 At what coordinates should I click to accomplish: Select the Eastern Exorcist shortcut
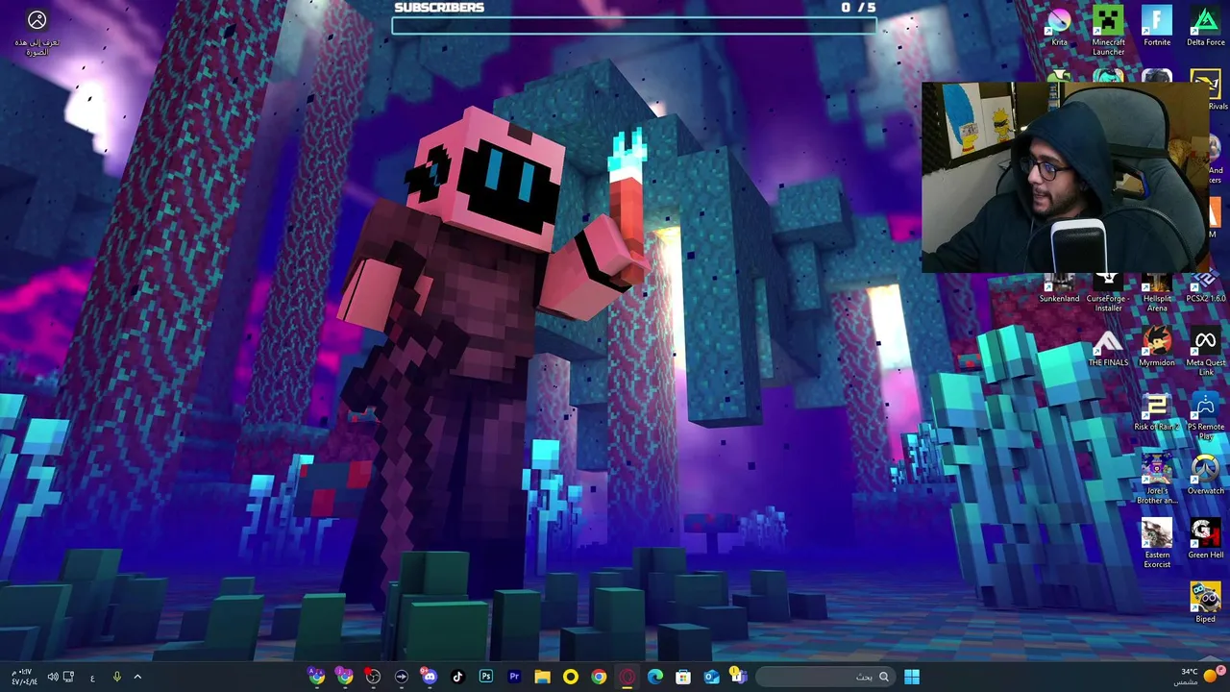(x=1157, y=544)
